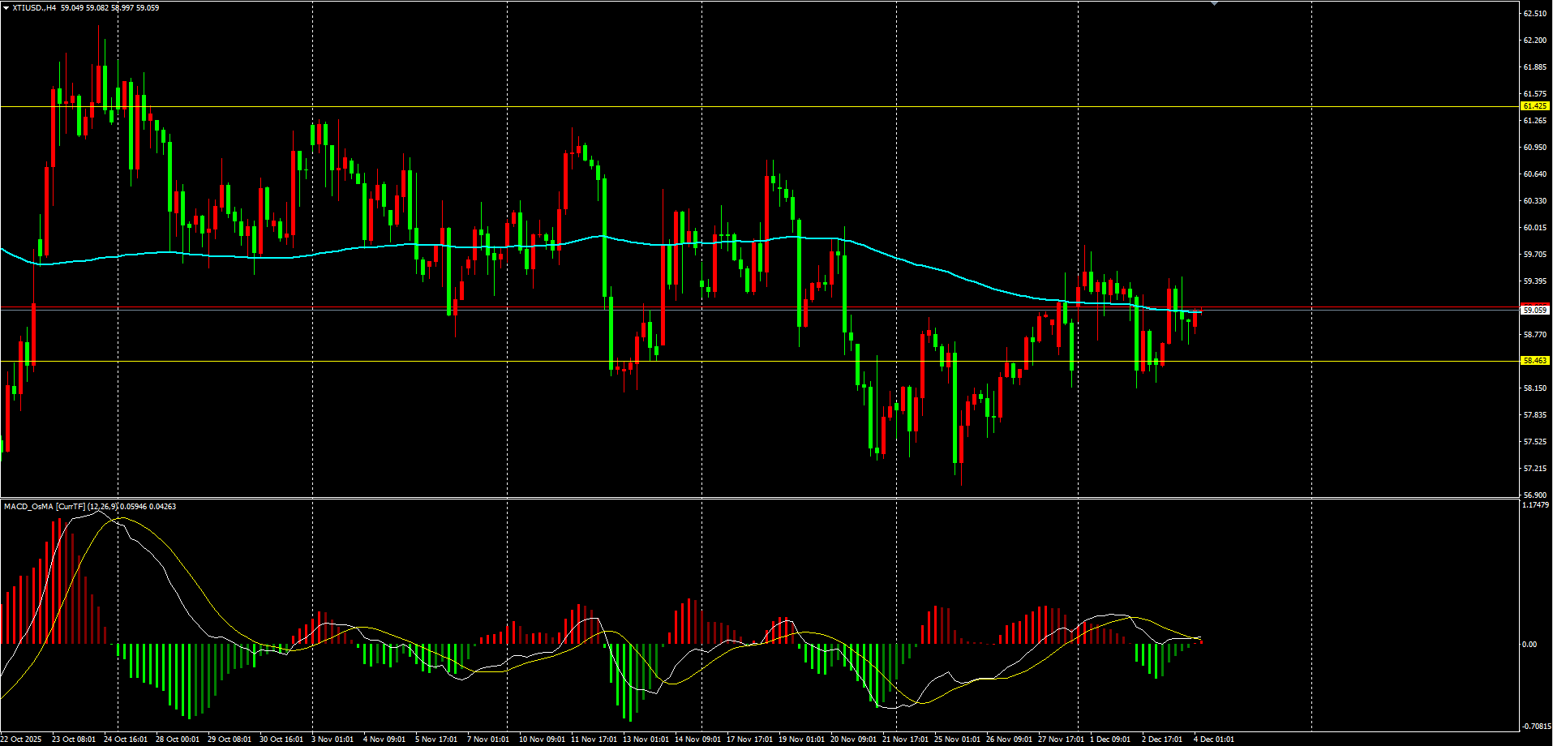Image resolution: width=1553 pixels, height=746 pixels.
Task: Click the chart shift triangle marker at top
Action: [x=1214, y=4]
